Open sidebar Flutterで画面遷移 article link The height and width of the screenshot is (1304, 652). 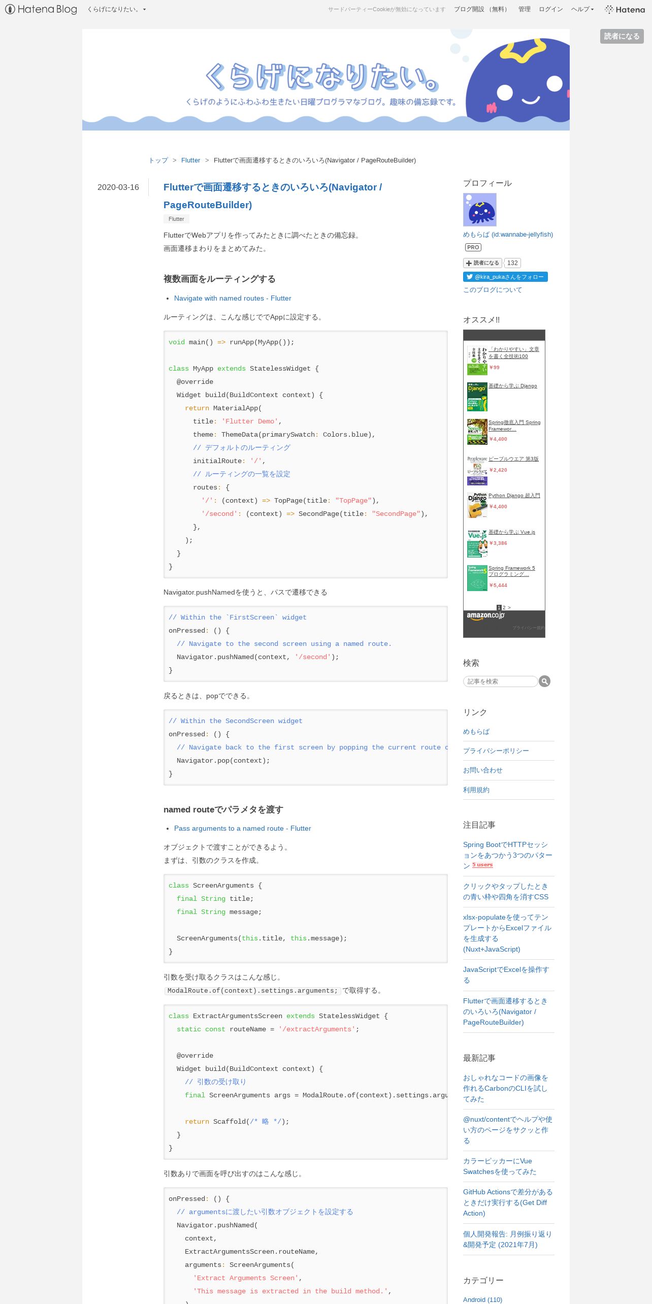click(505, 1012)
